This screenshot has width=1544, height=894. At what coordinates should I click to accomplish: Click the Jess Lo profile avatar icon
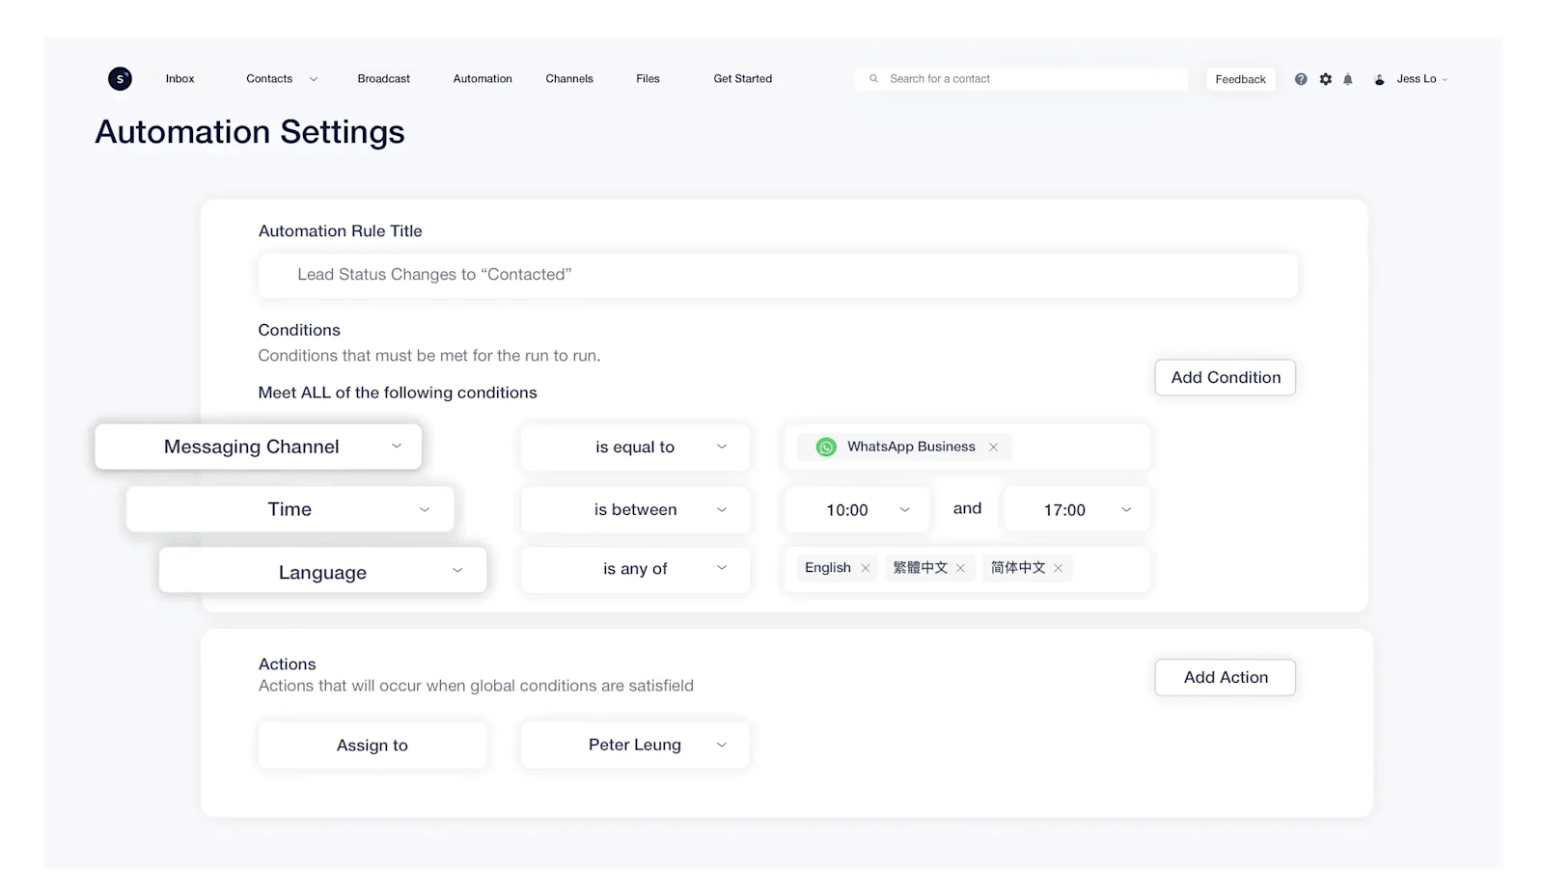[x=1379, y=78]
